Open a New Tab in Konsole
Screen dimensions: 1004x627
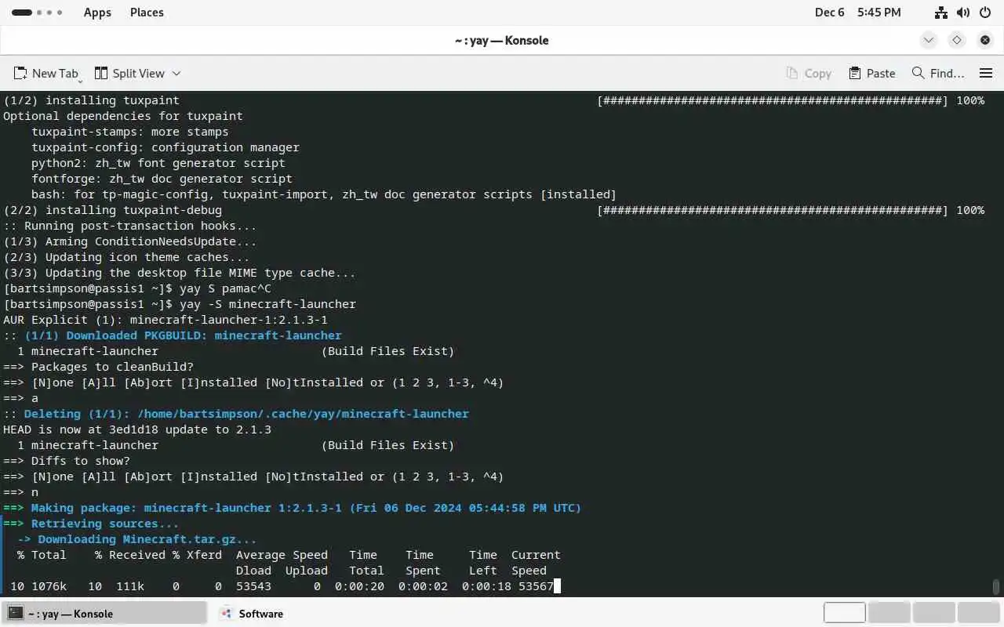coord(47,73)
